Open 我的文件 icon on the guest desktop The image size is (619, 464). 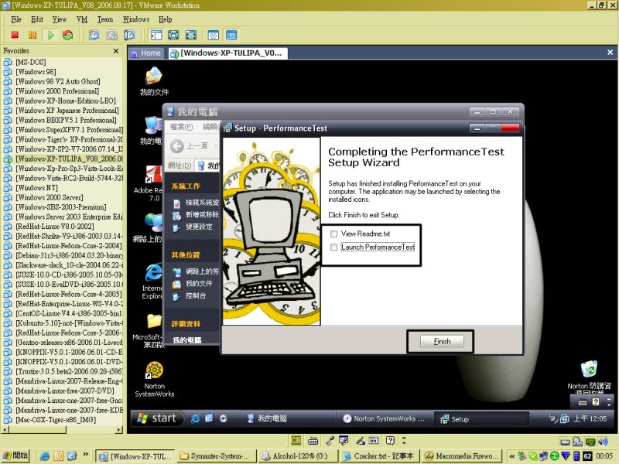(154, 81)
